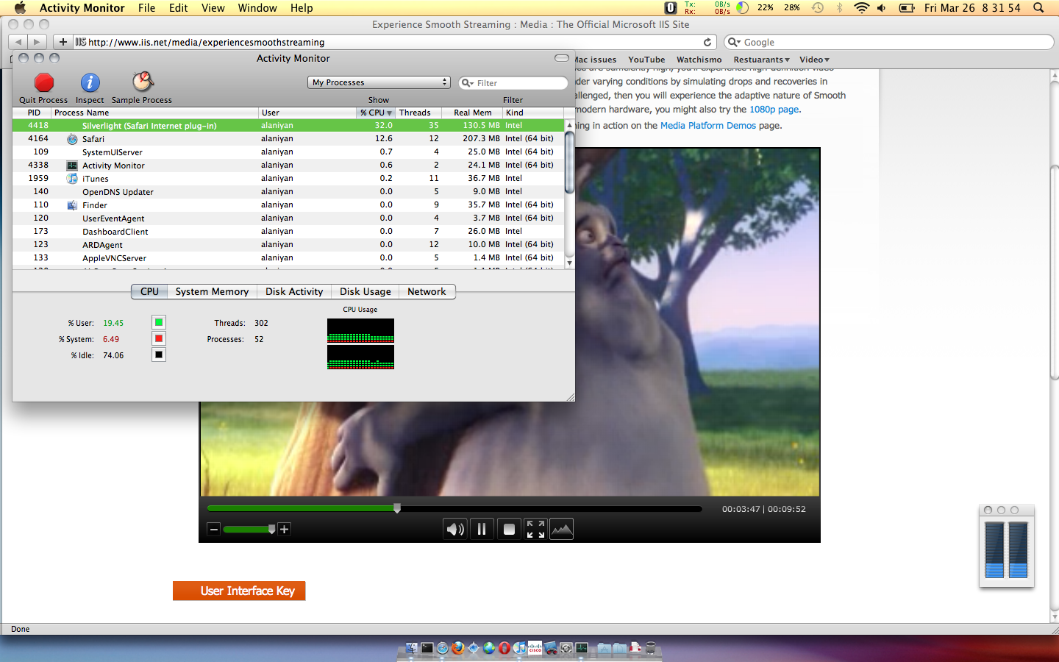This screenshot has width=1059, height=662.
Task: Click the Bluetooth icon in the menu bar
Action: coord(840,8)
